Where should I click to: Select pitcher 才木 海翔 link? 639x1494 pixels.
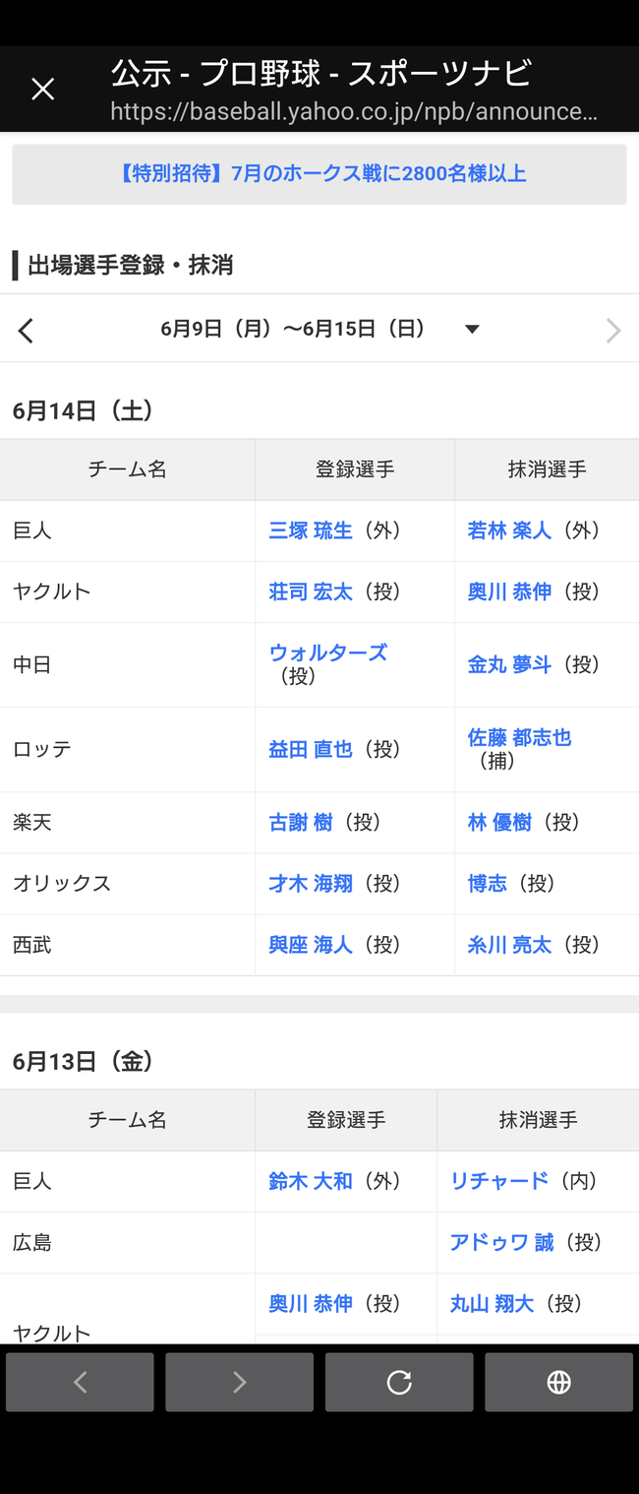(x=311, y=884)
